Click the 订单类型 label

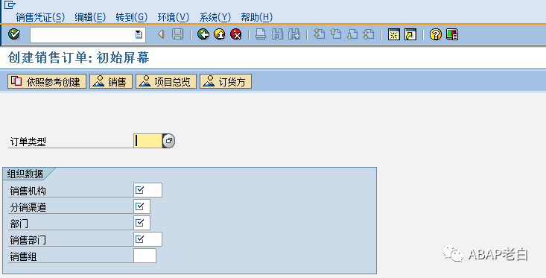[28, 142]
